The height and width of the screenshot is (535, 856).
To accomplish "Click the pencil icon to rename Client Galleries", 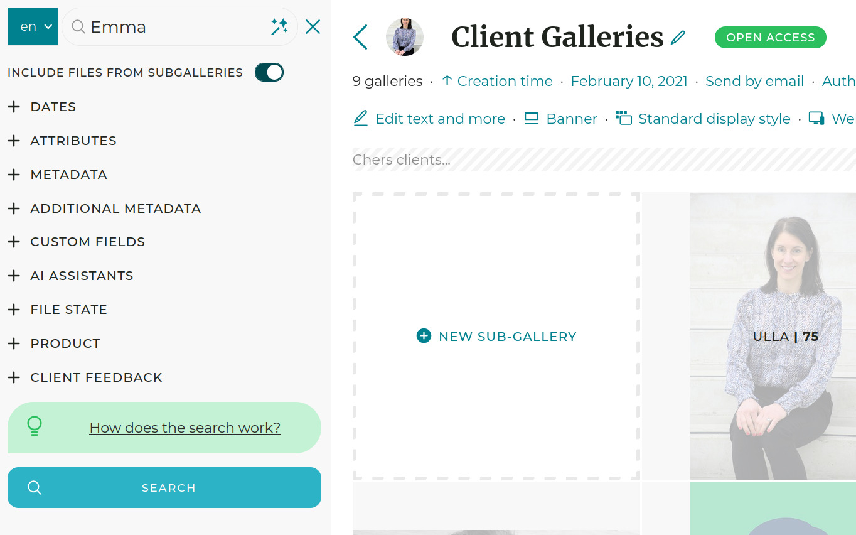I will coord(678,38).
